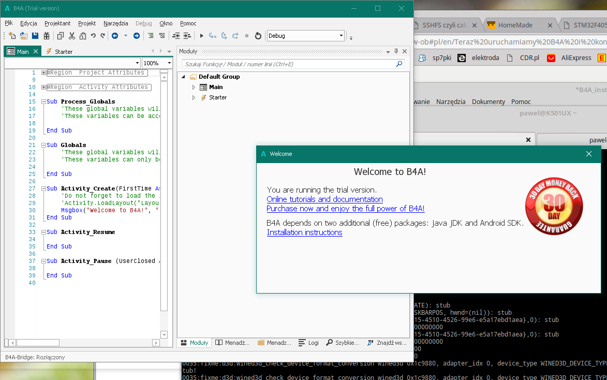Click the Save (floppy disk) toolbar icon
This screenshot has height=380, width=607.
pos(35,36)
